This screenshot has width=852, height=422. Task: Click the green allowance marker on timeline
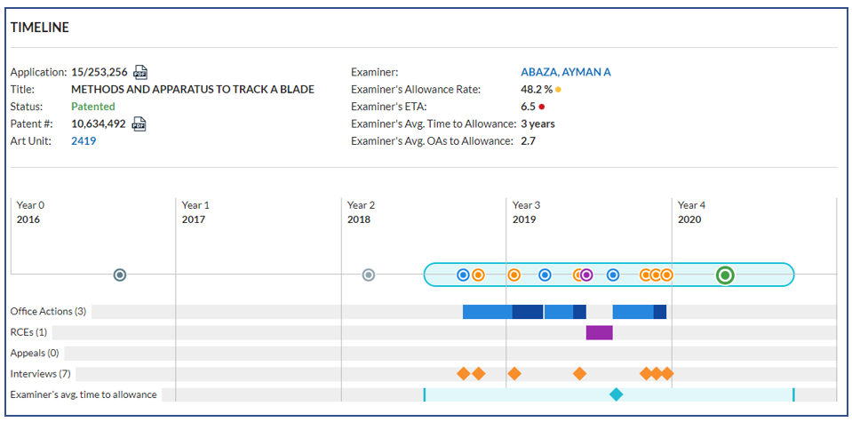pyautogui.click(x=725, y=275)
